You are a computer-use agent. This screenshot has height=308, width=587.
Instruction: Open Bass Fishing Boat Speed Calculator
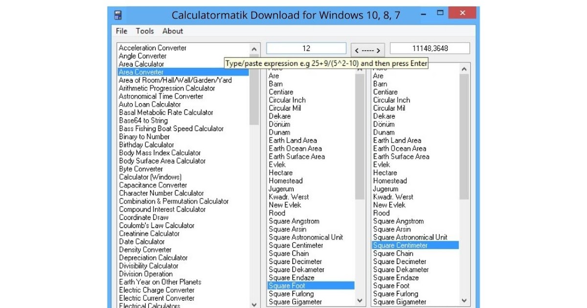tap(171, 129)
